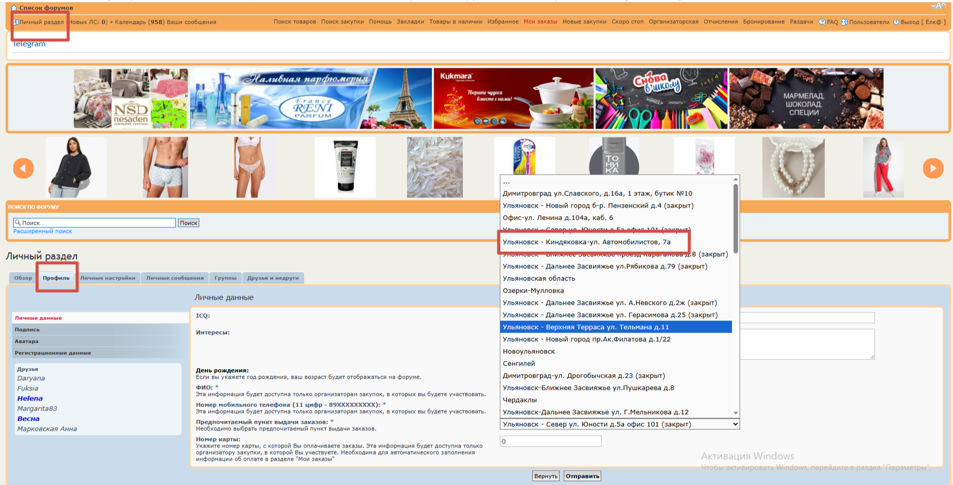Click the magnifier icon in search field
Image resolution: width=953 pixels, height=485 pixels.
(x=18, y=223)
